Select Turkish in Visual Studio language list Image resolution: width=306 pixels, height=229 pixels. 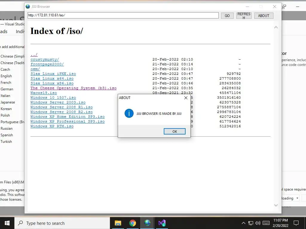(6, 142)
